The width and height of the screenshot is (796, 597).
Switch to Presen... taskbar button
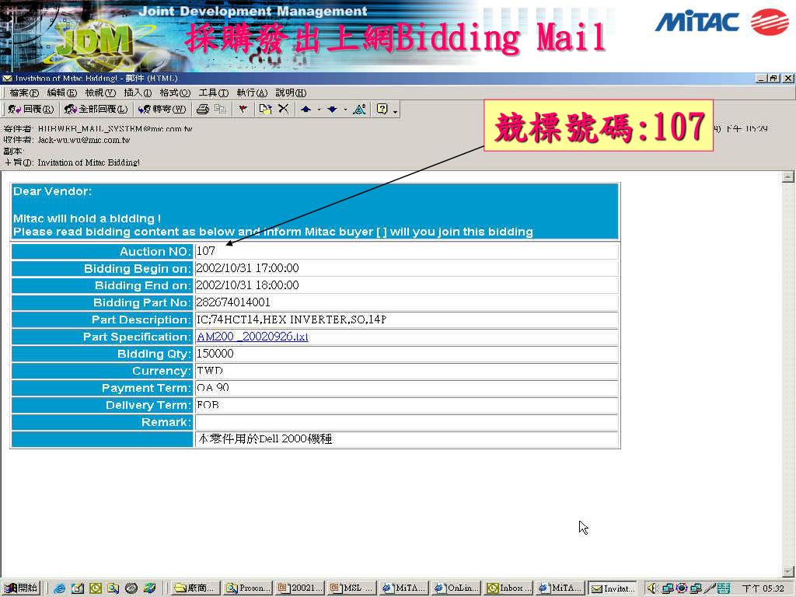[248, 588]
